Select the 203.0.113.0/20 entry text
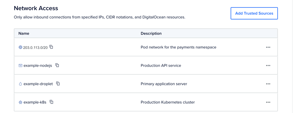The height and width of the screenshot is (113, 293). coord(35,47)
